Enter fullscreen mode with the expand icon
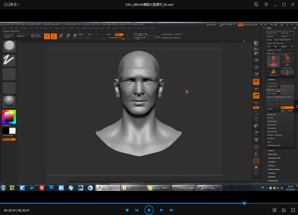This screenshot has height=215, width=298. [293, 210]
